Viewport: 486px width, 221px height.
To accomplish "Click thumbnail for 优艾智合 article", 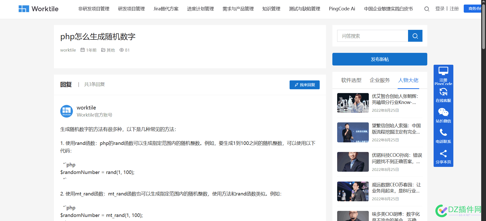I will tap(353, 103).
